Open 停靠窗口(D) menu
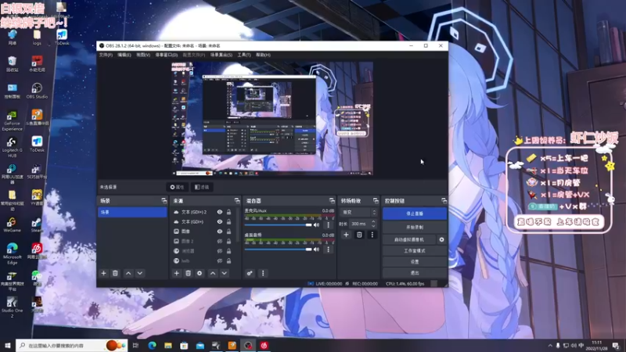This screenshot has height=352, width=626. pos(166,55)
